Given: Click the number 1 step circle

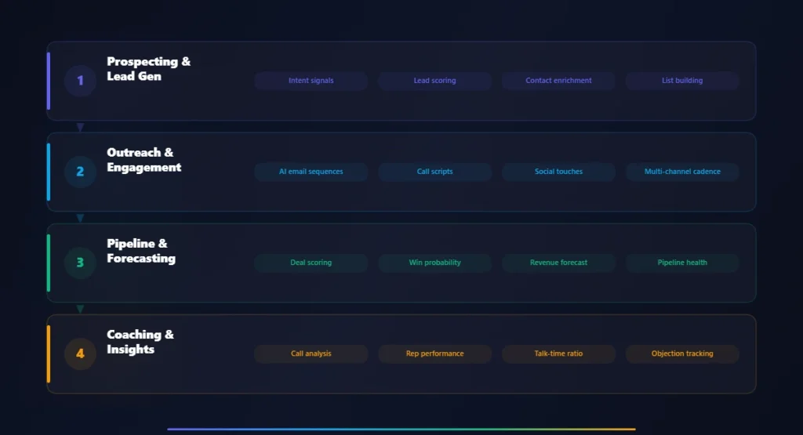Looking at the screenshot, I should pyautogui.click(x=81, y=81).
